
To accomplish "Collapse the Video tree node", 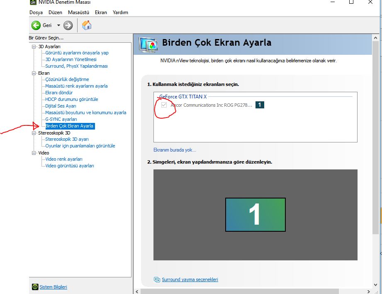I will pyautogui.click(x=34, y=153).
